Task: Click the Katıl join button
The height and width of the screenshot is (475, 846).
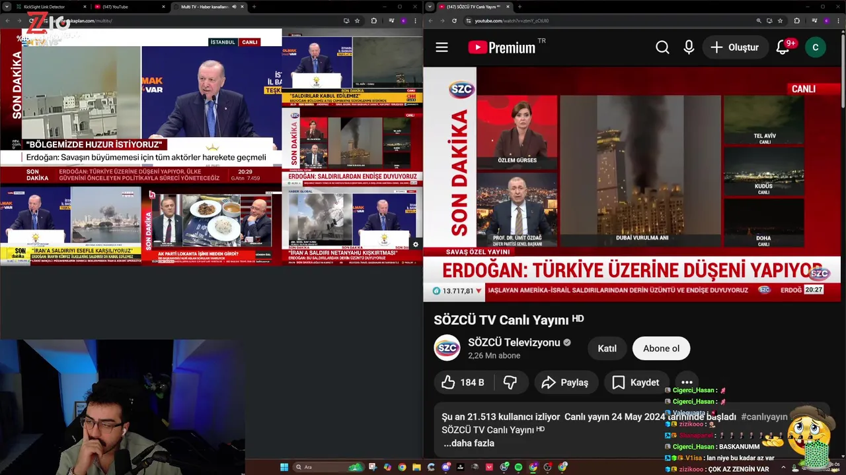Action: (x=607, y=348)
